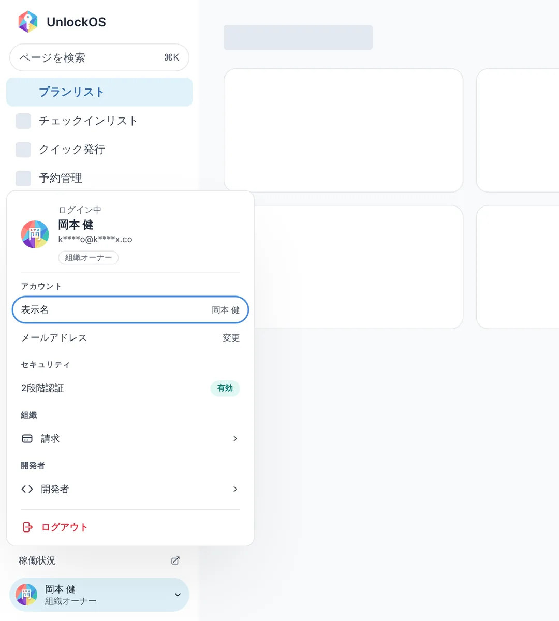The width and height of the screenshot is (559, 621).
Task: Focus the ページを検索 search field
Action: tap(99, 57)
